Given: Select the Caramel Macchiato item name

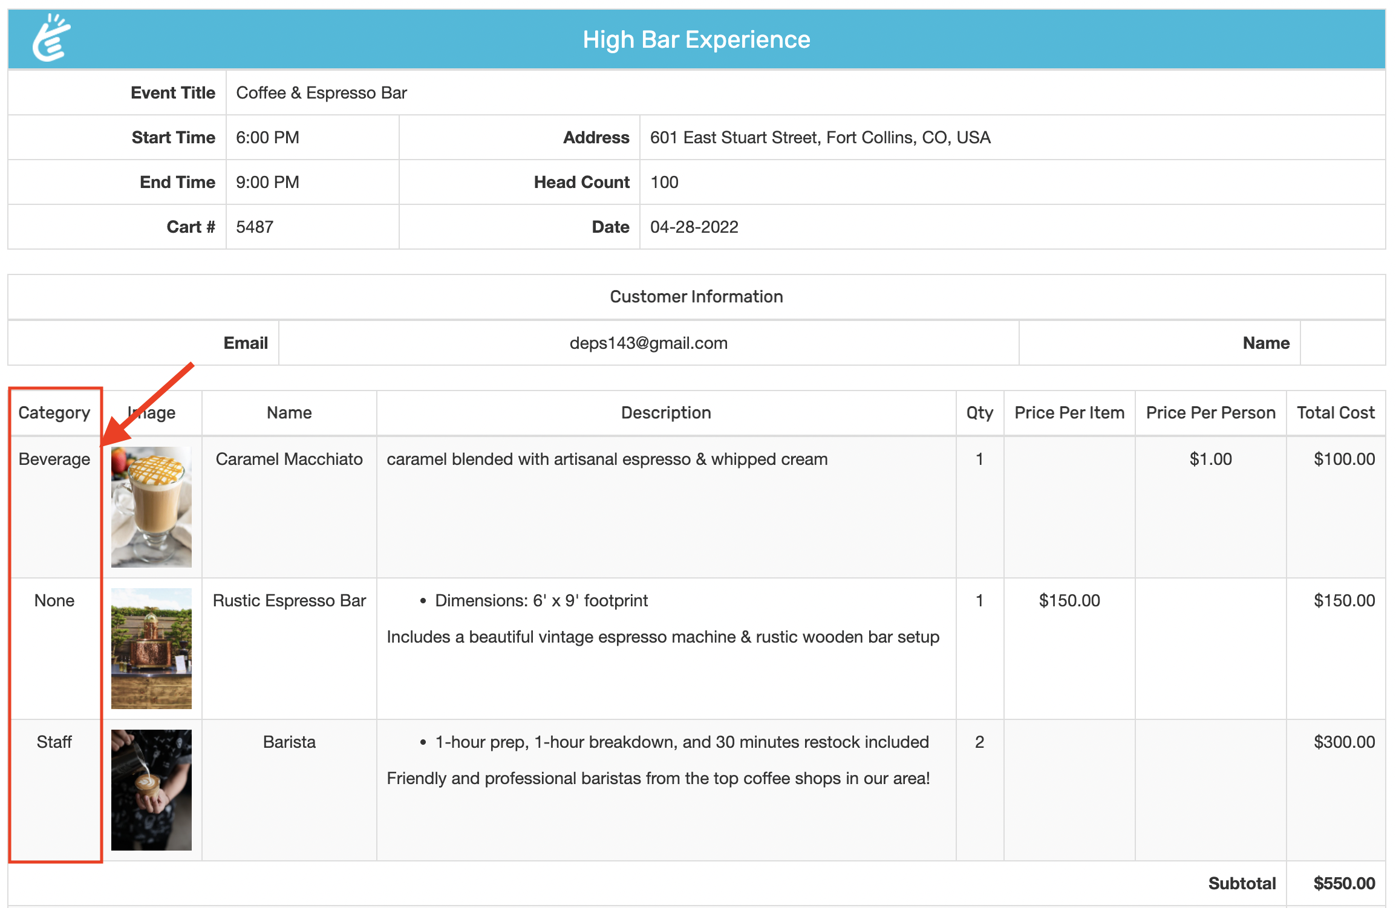Looking at the screenshot, I should click(x=289, y=459).
